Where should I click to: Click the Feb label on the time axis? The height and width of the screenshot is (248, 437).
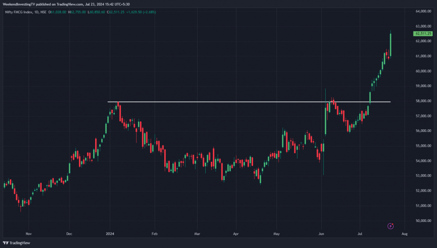coord(154,234)
